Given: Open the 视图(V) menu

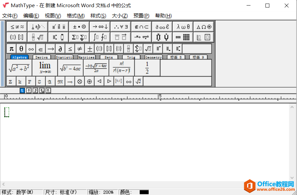Looking at the screenshot, I should pyautogui.click(x=53, y=16).
